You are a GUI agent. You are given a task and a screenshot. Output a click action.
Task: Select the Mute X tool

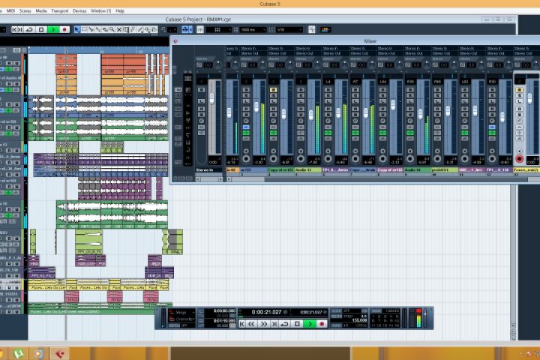119,30
